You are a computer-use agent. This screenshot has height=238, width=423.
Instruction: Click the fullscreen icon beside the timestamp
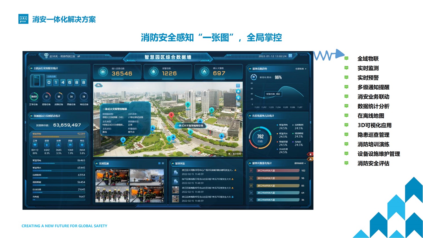[290, 56]
